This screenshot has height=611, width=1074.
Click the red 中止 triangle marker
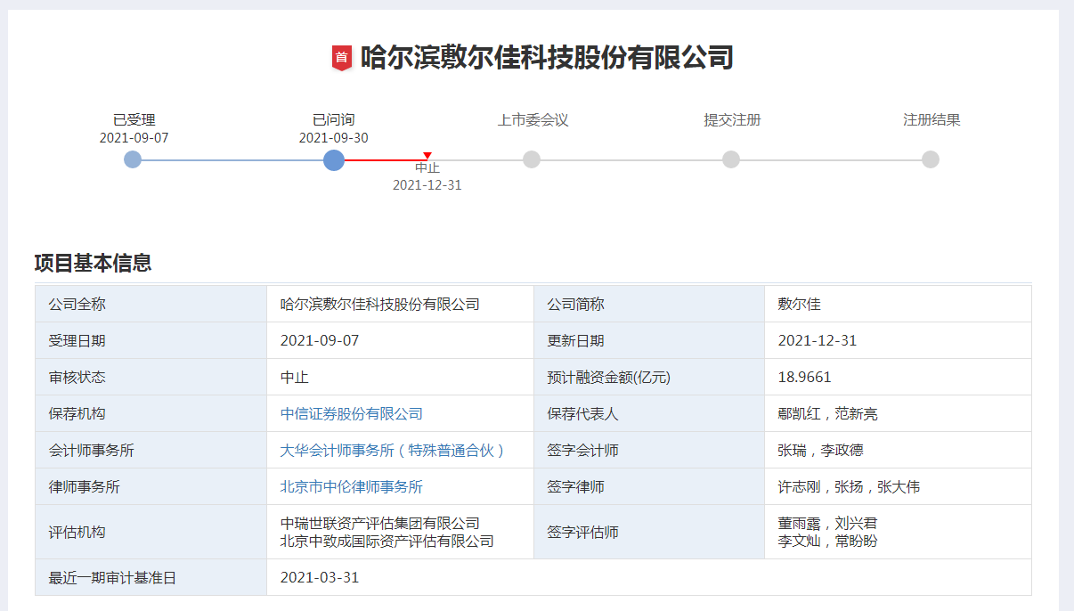(427, 156)
